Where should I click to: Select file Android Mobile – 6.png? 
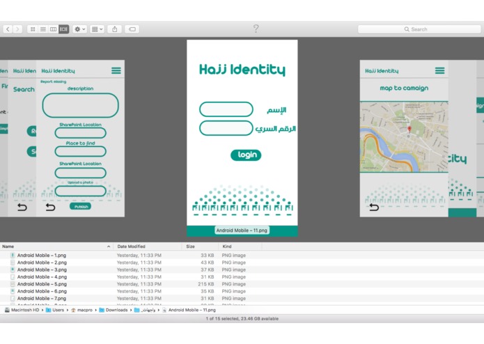click(x=42, y=291)
